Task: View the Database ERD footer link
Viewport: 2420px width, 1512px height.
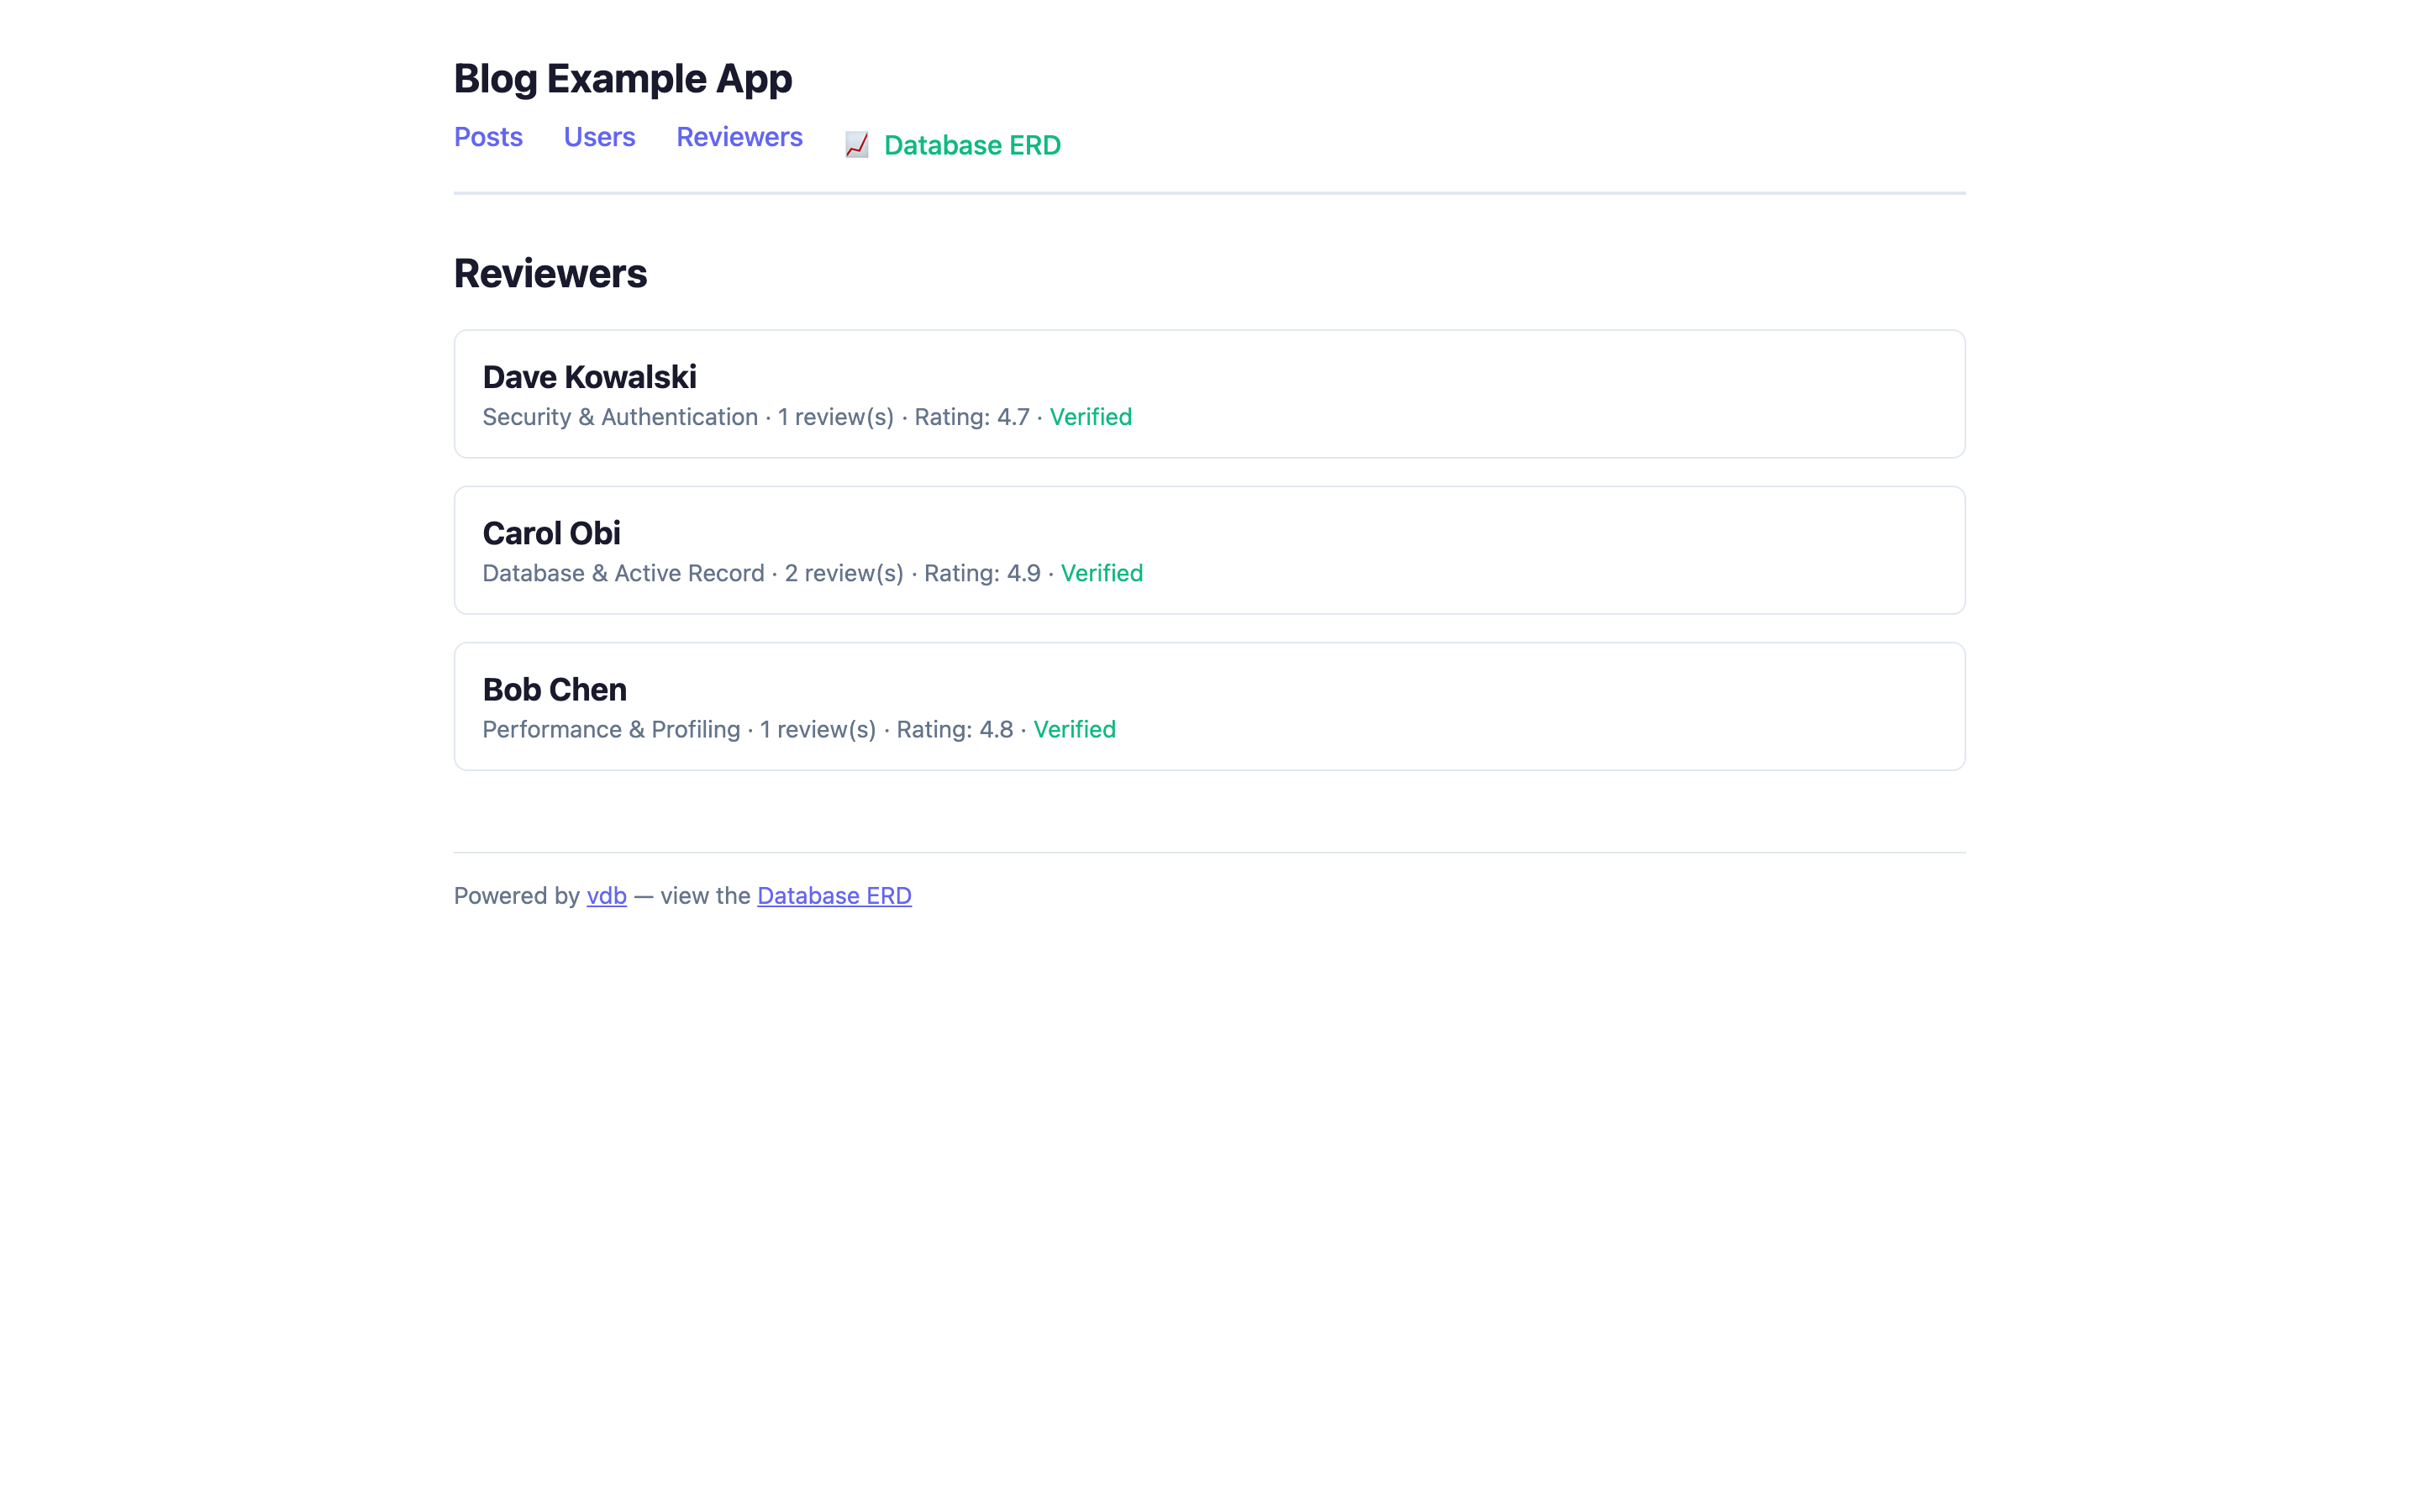Action: tap(834, 896)
